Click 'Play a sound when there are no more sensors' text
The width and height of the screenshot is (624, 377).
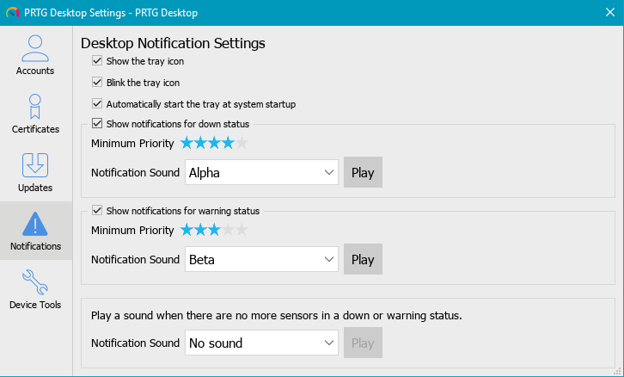coord(277,316)
